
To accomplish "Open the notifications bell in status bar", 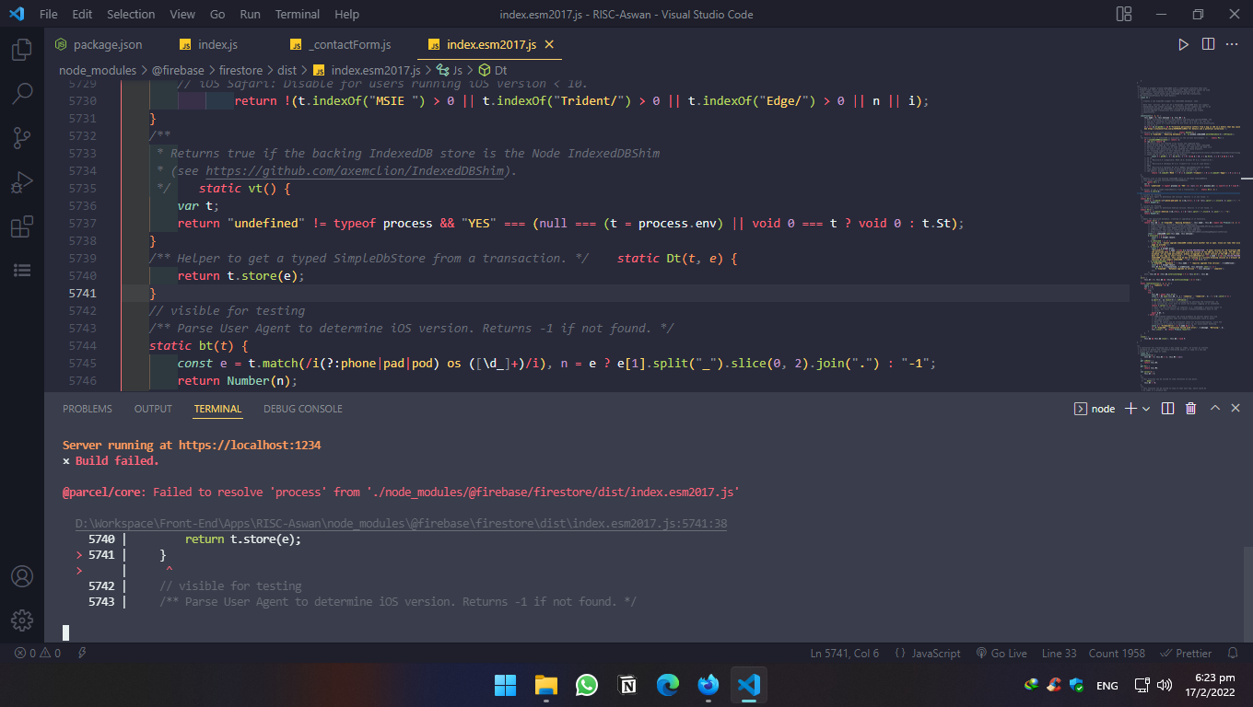I will [1235, 653].
